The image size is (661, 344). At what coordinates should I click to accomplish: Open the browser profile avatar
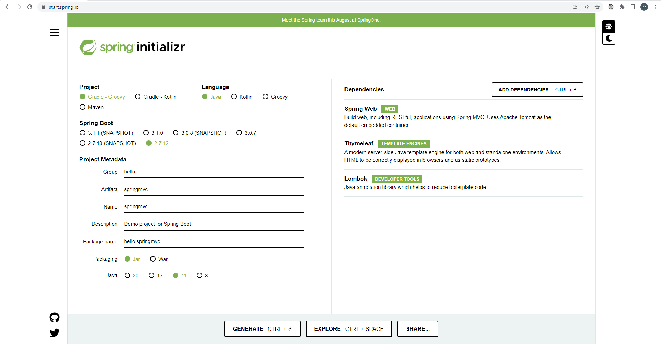click(x=644, y=7)
